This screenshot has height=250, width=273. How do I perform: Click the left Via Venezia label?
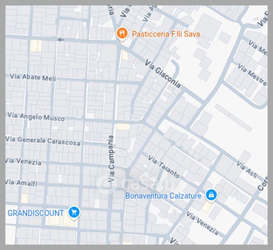click(x=23, y=161)
